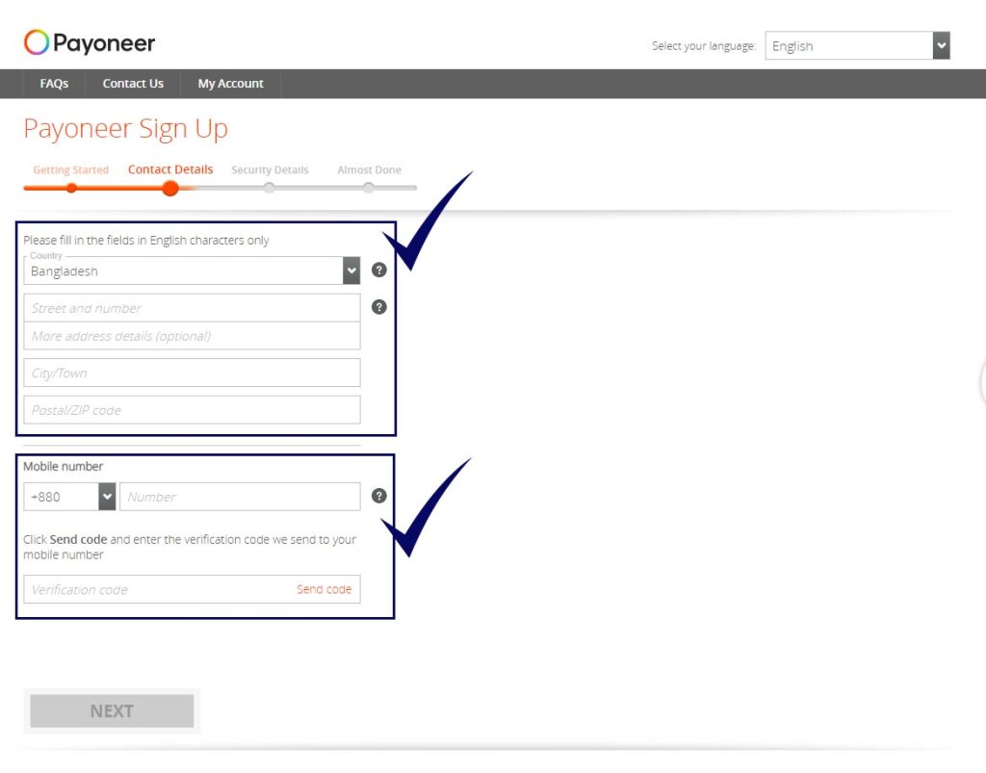Open the language selection dropdown
Screen dimensions: 986x773
[x=857, y=46]
